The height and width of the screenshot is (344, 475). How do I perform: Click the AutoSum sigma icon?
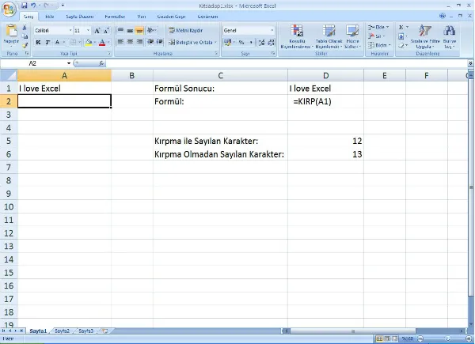pyautogui.click(x=401, y=27)
